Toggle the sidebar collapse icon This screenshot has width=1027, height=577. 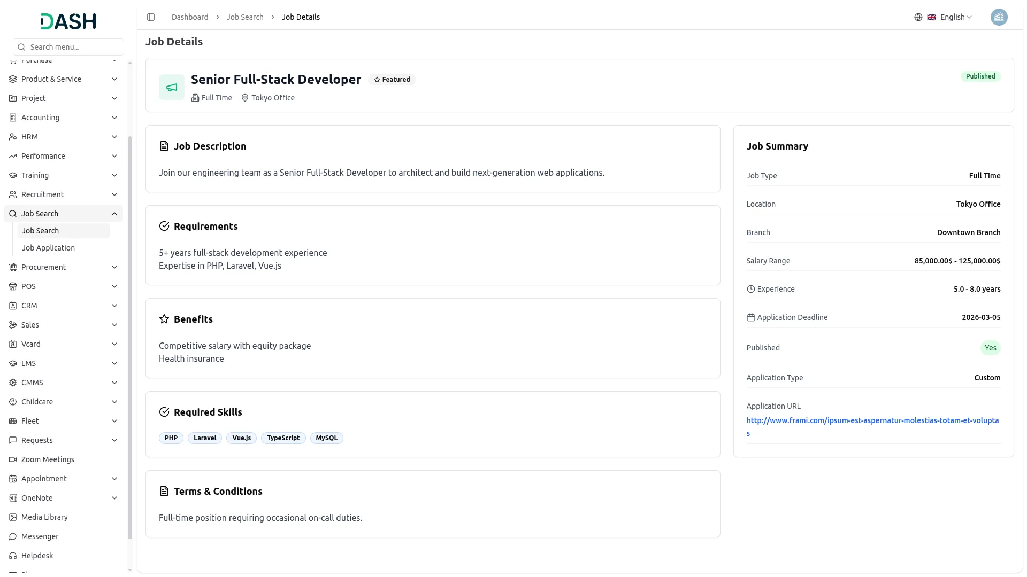(x=151, y=17)
